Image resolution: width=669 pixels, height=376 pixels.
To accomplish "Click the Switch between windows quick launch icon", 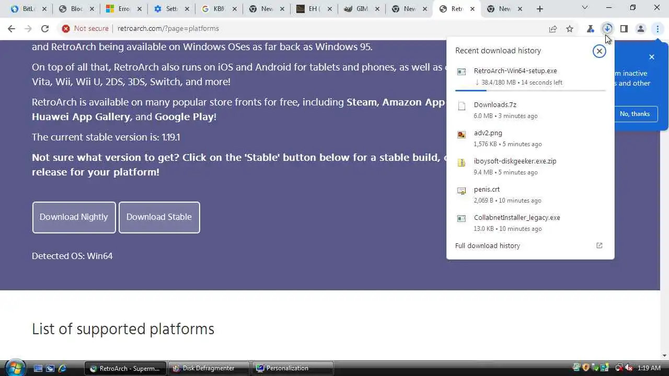I will click(50, 368).
